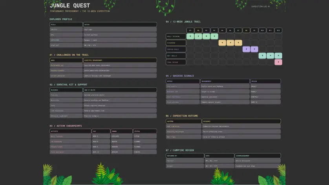This screenshot has width=329, height=185.
Task: Click the Final Review row label in timeline
Action: (176, 62)
